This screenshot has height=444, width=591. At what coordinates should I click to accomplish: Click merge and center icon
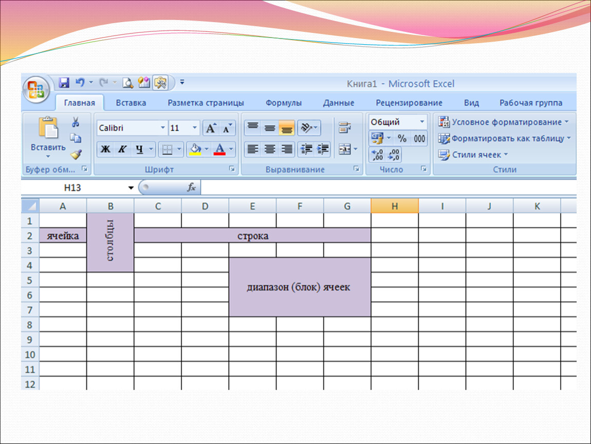345,149
